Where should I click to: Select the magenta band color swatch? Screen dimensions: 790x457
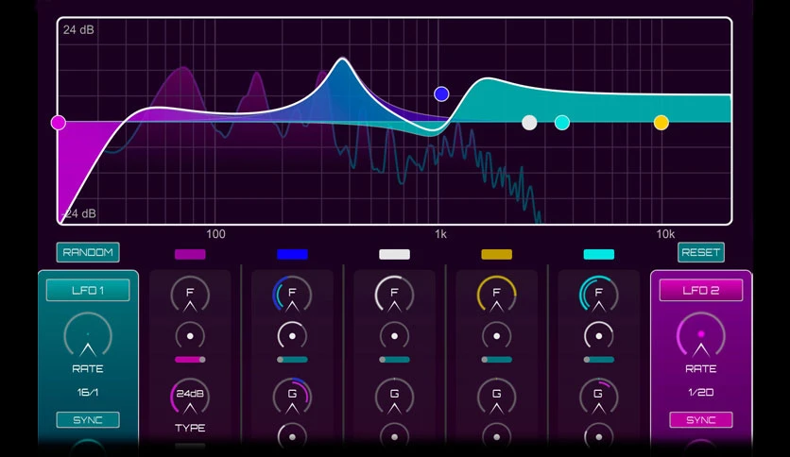point(190,254)
